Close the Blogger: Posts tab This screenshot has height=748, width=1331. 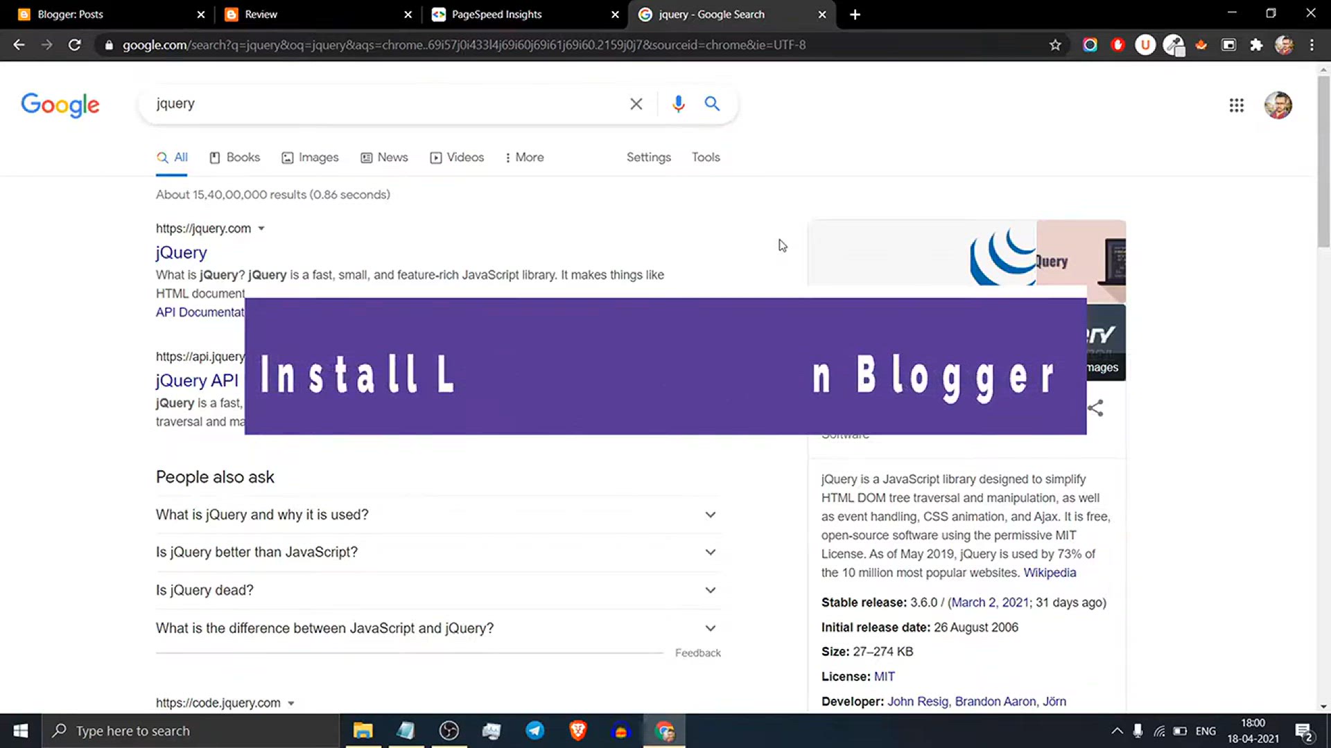point(200,15)
